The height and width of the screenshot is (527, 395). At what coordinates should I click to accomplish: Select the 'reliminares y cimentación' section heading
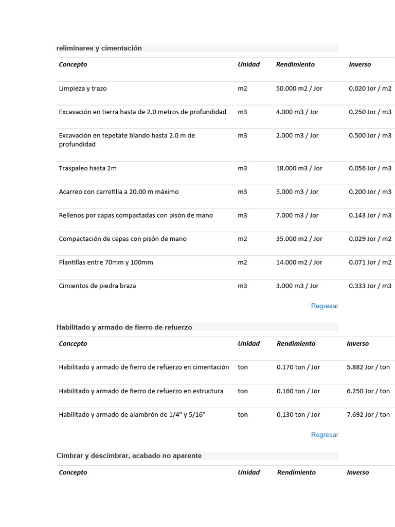[99, 48]
